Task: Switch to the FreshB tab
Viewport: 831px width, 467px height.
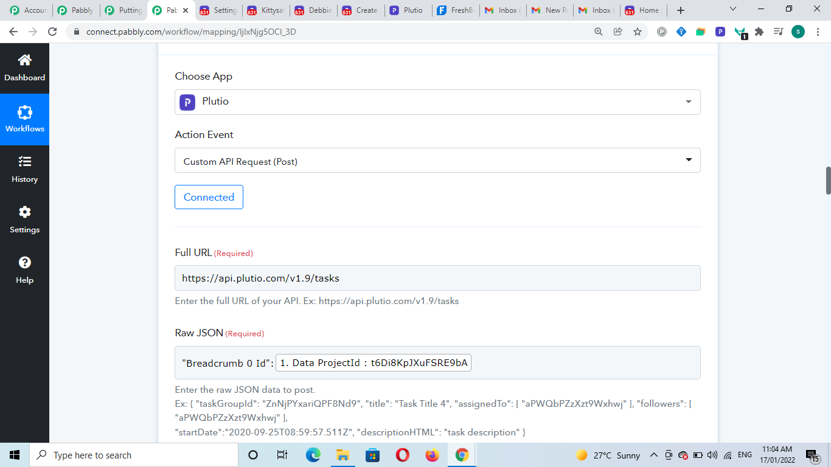Action: point(455,10)
